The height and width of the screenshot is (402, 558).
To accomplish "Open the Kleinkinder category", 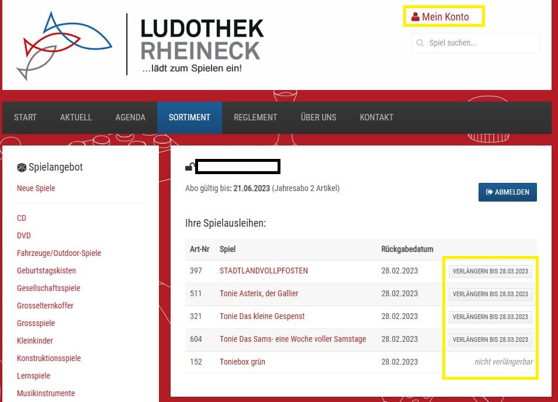I will point(35,341).
